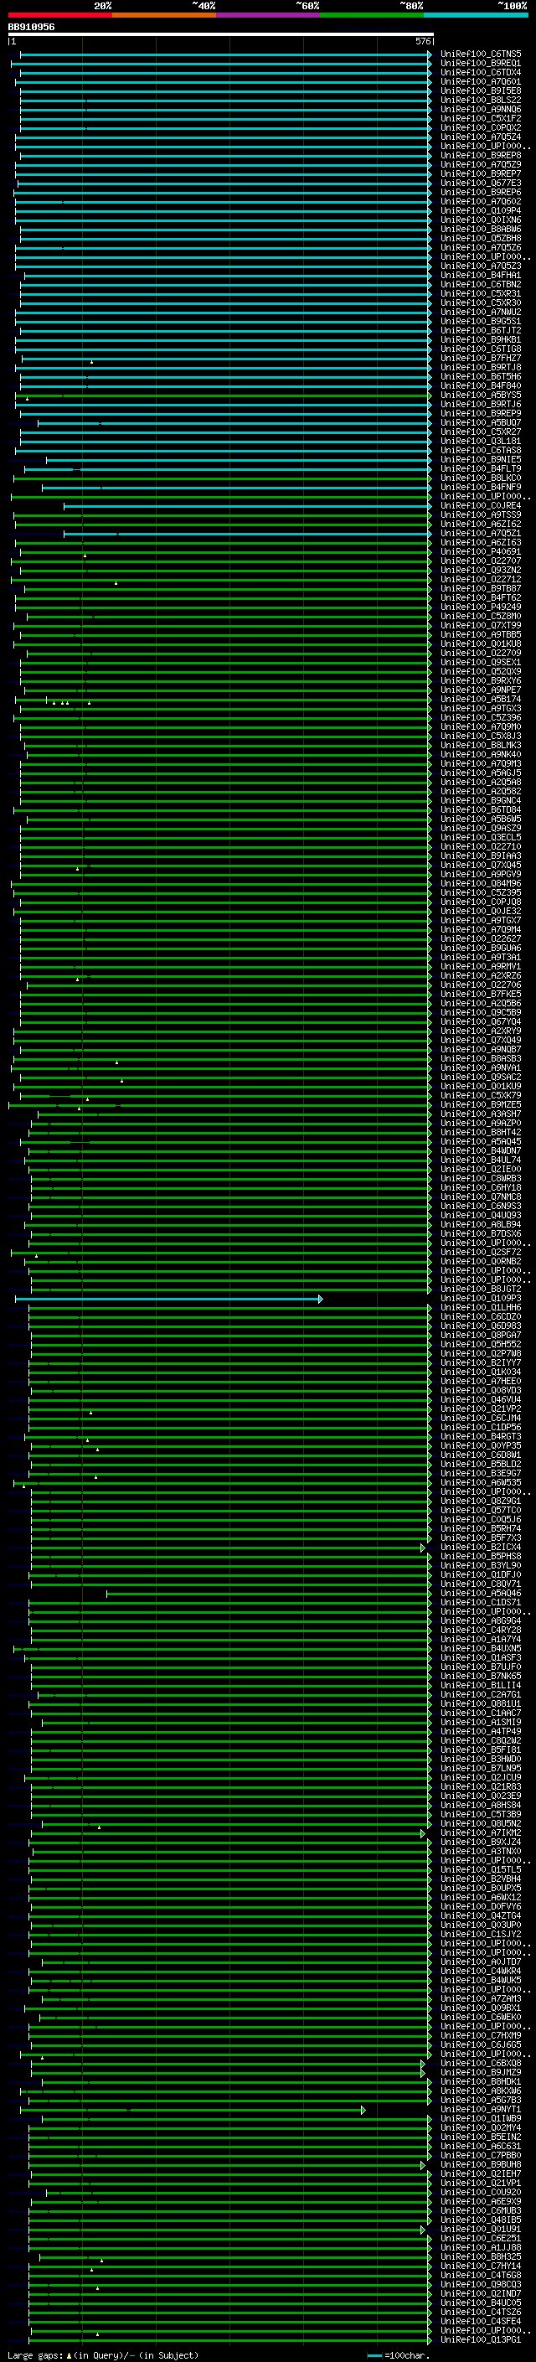Select the UniRef100_Q2P7W8 label
The width and height of the screenshot is (536, 2362).
pyautogui.click(x=481, y=1353)
